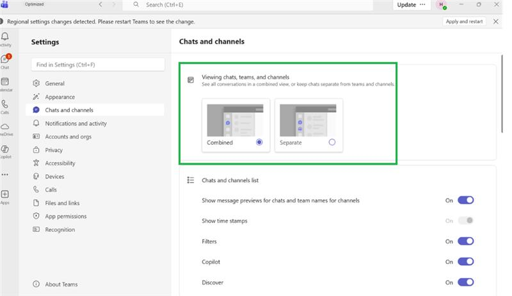Open the profile avatar menu

[442, 5]
